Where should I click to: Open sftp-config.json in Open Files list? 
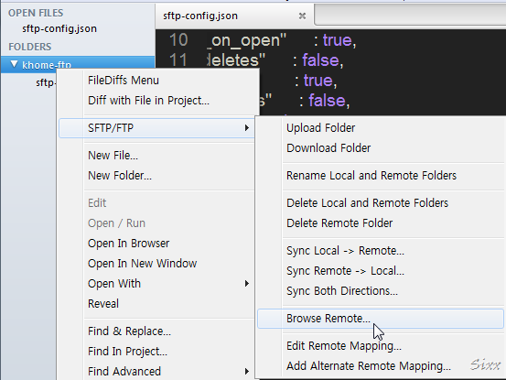[59, 28]
